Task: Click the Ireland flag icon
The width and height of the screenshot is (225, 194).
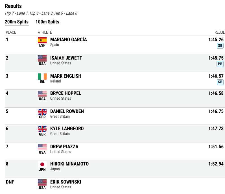Action: (x=42, y=76)
